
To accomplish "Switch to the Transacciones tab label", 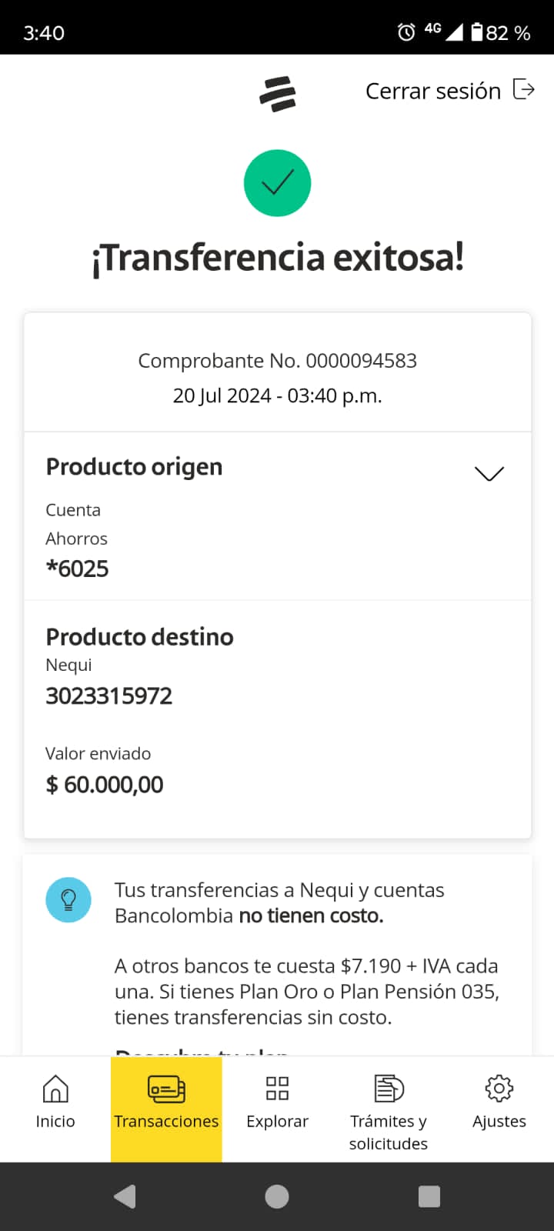I will pyautogui.click(x=166, y=1122).
